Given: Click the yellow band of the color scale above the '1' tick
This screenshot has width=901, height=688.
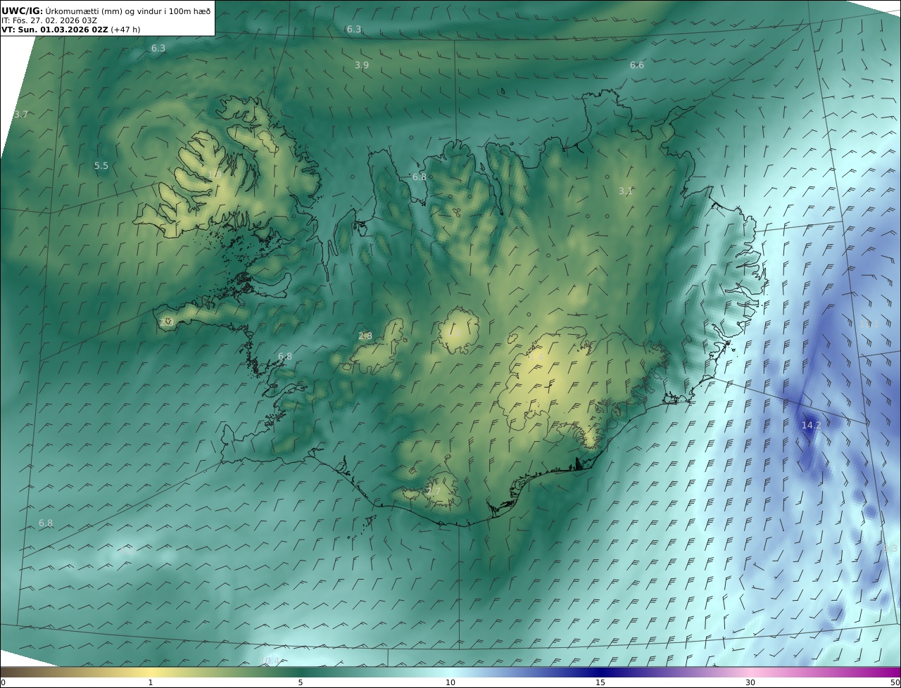Looking at the screenshot, I should coord(150,672).
